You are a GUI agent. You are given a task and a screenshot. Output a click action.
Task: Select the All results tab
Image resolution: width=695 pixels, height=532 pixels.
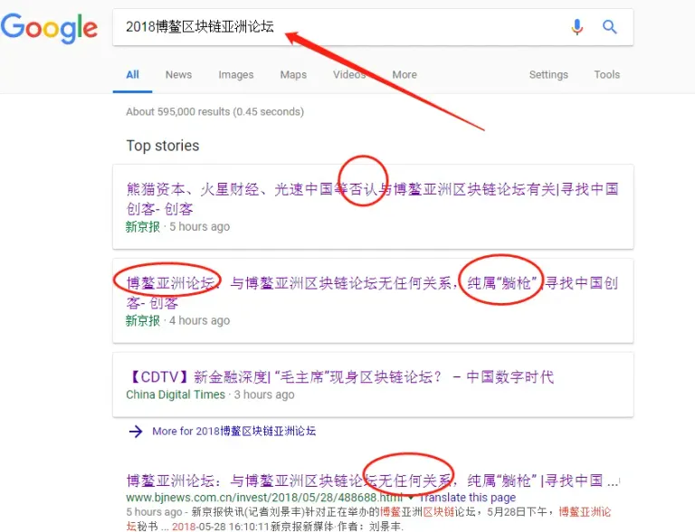[x=132, y=74]
